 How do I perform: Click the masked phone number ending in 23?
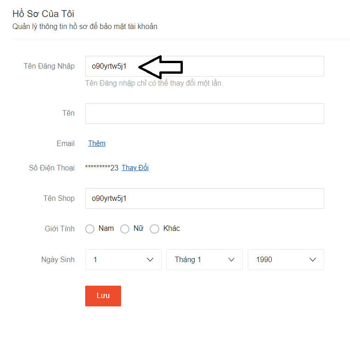[102, 168]
